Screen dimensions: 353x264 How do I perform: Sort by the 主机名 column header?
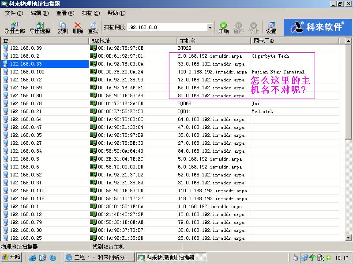click(213, 41)
